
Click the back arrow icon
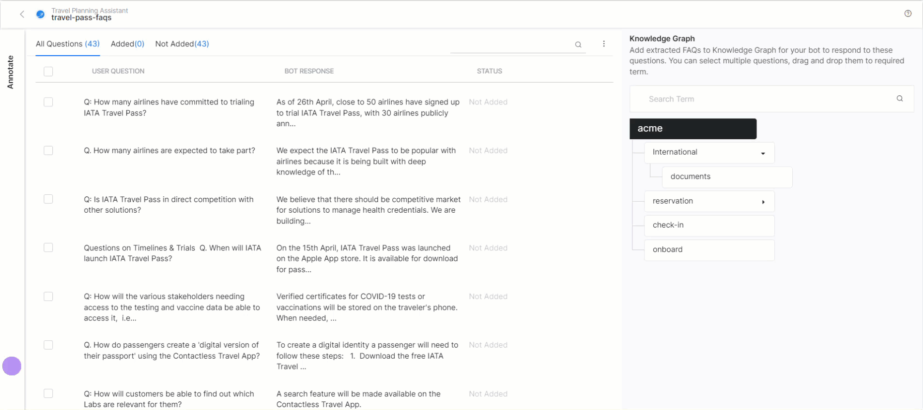[22, 15]
